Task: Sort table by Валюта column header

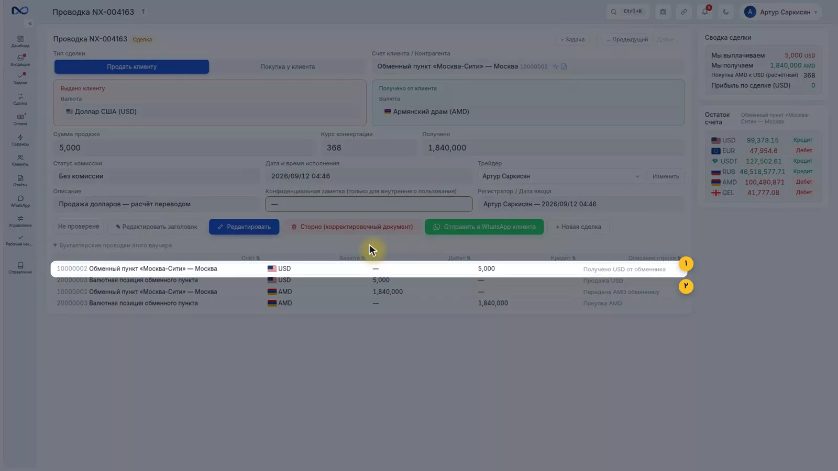Action: pyautogui.click(x=351, y=258)
